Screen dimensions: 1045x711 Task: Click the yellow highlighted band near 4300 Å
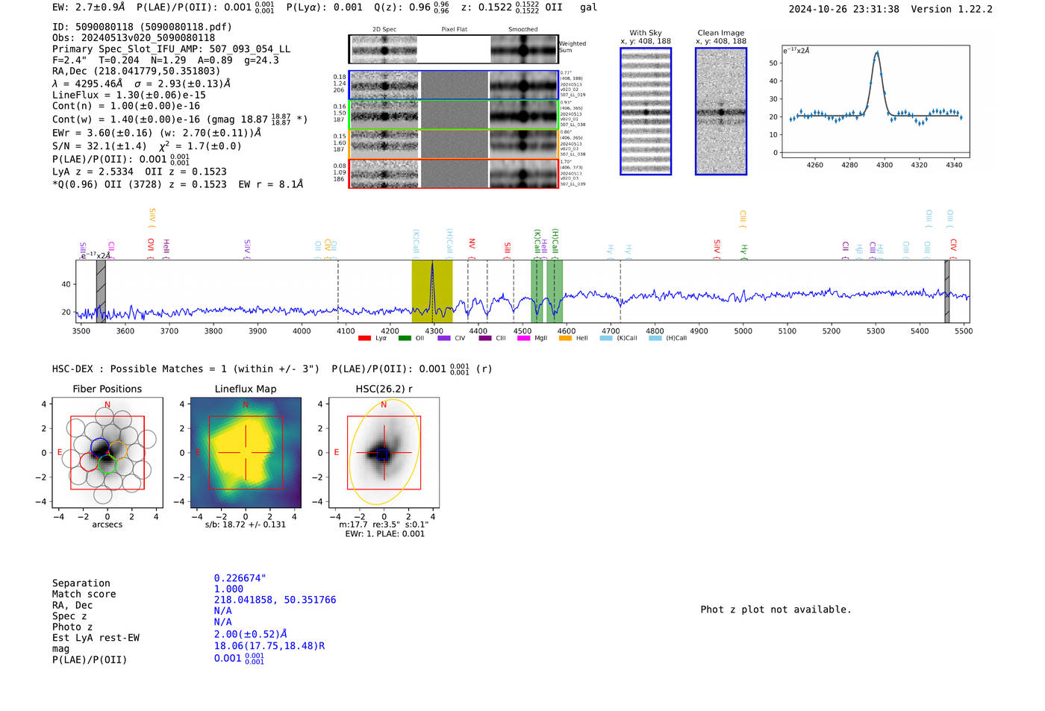click(432, 291)
